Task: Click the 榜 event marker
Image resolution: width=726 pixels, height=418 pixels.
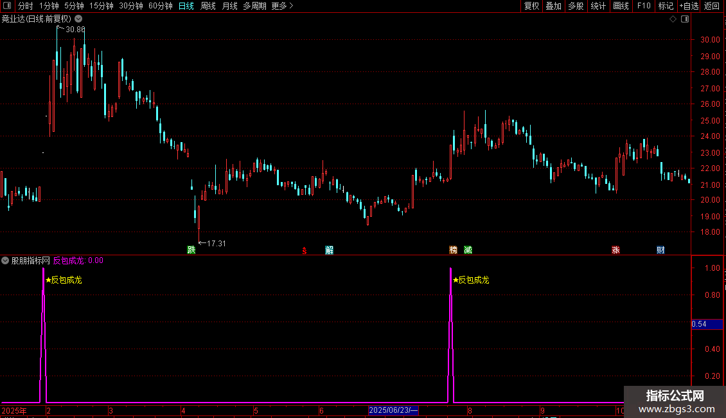Action: (454, 250)
